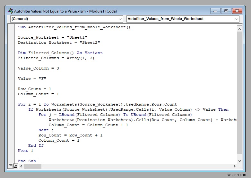Click the horizontal scrollbar left arrow
The width and height of the screenshot is (251, 178).
(x=21, y=166)
